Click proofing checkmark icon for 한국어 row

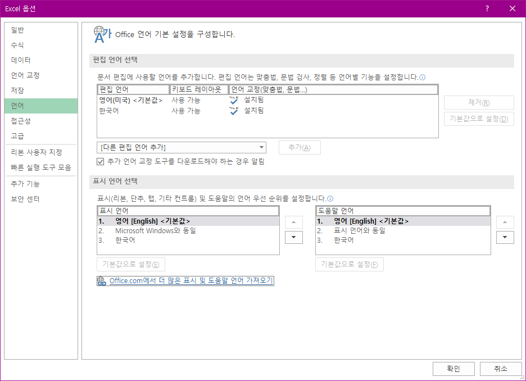[x=234, y=111]
